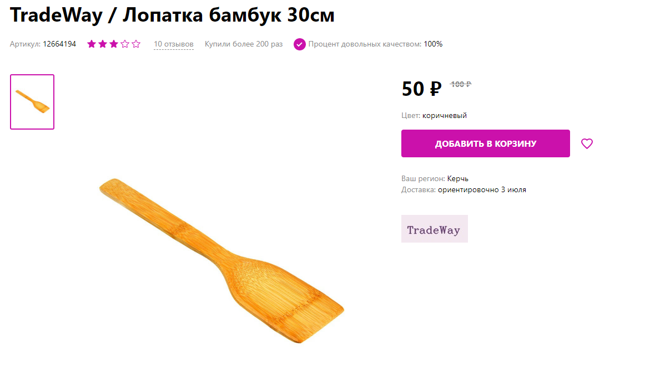Click the quality checkmark badge icon
Image resolution: width=655 pixels, height=370 pixels.
300,44
